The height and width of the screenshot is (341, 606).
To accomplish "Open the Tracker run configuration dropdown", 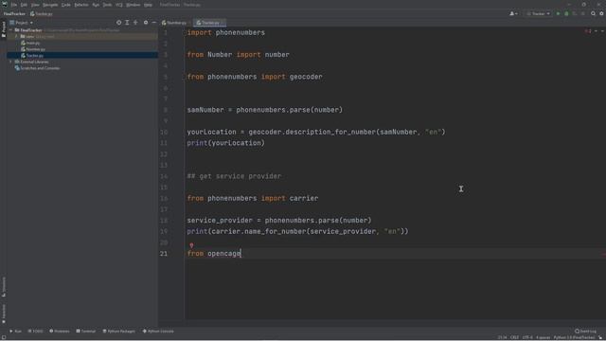I will 538,14.
